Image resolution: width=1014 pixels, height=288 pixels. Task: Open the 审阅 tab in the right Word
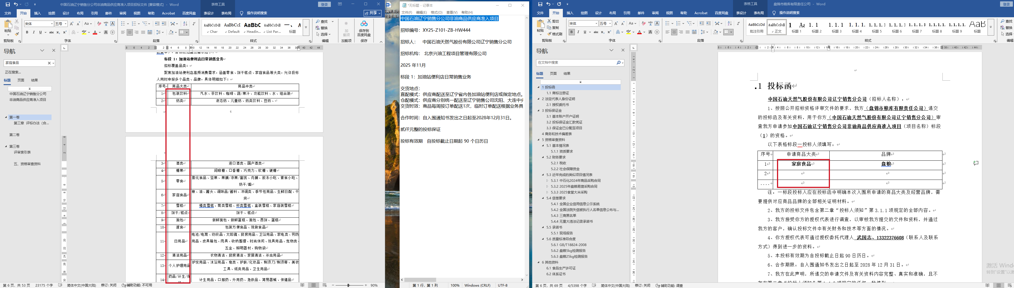[x=655, y=13]
